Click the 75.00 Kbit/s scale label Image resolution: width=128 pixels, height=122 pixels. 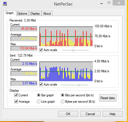[x=102, y=36]
